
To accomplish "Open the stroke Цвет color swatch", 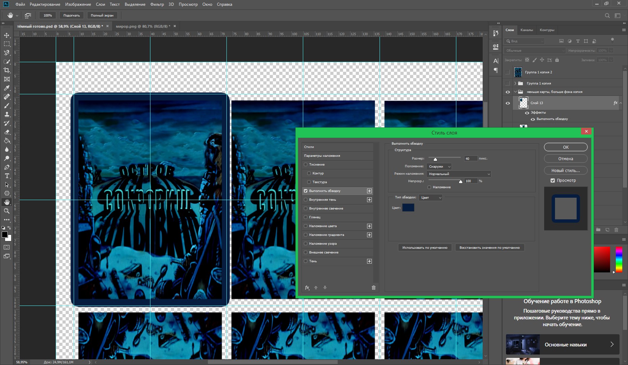I will pos(408,208).
